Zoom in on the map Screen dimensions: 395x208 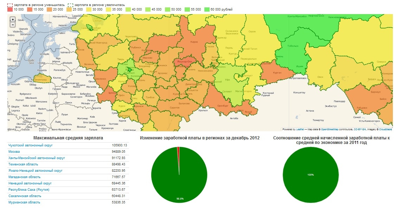click(13, 19)
